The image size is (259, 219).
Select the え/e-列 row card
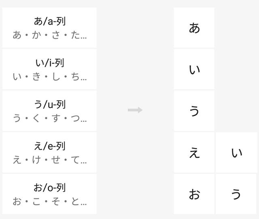pyautogui.click(x=49, y=152)
